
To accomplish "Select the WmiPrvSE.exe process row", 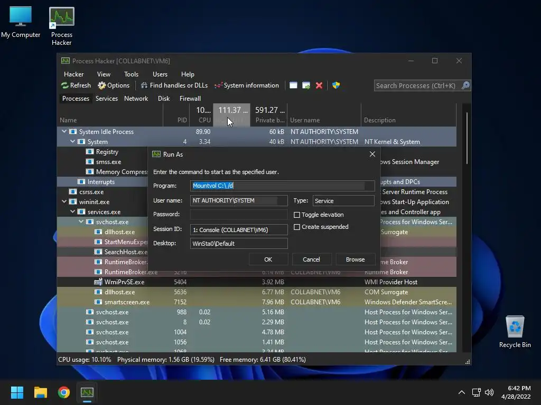I will (257, 282).
